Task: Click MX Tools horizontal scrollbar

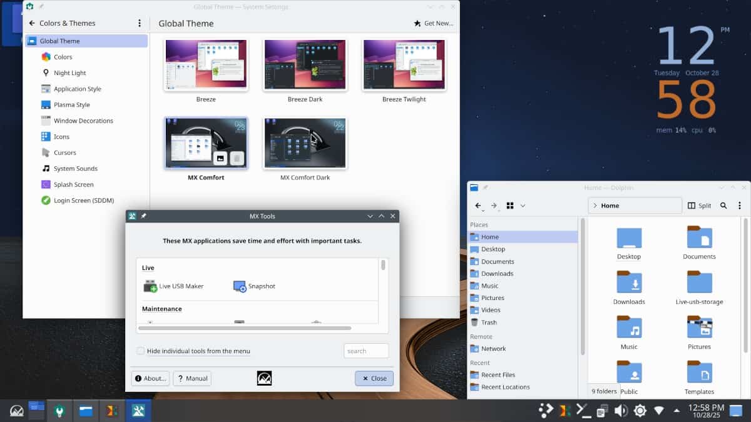Action: [244, 327]
